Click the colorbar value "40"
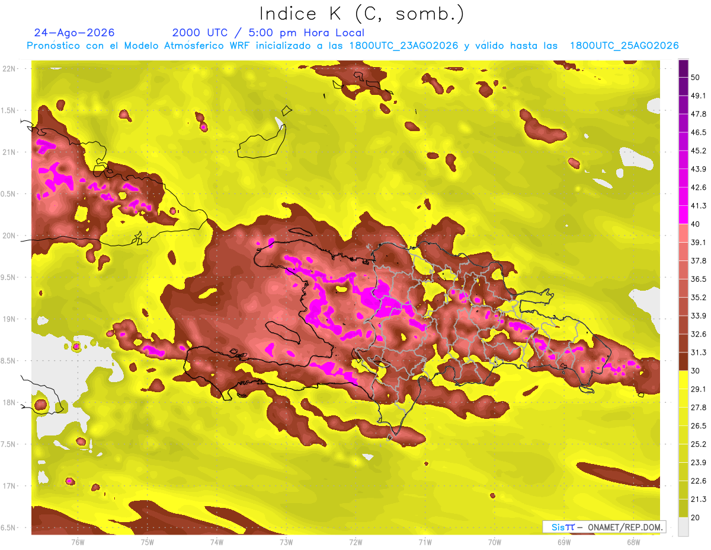This screenshot has height=550, width=711. point(696,224)
